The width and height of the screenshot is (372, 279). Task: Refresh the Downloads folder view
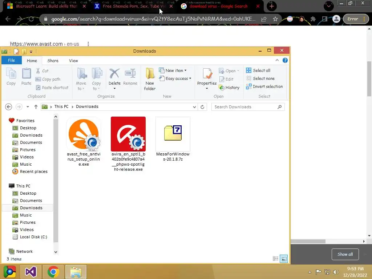coord(202,107)
